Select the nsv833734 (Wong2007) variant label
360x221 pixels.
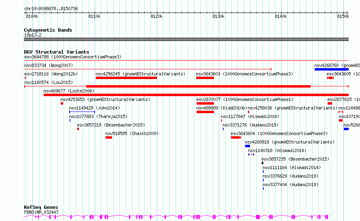point(49,65)
